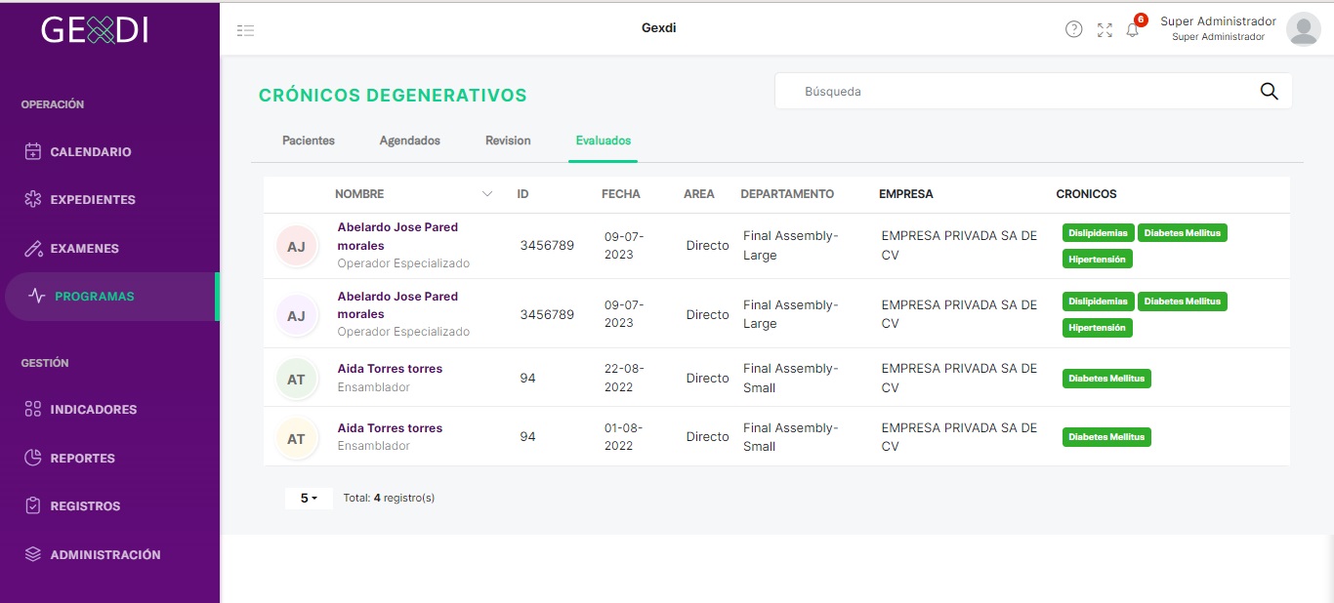The image size is (1334, 603).
Task: Sort by the ID column header
Action: (x=522, y=194)
